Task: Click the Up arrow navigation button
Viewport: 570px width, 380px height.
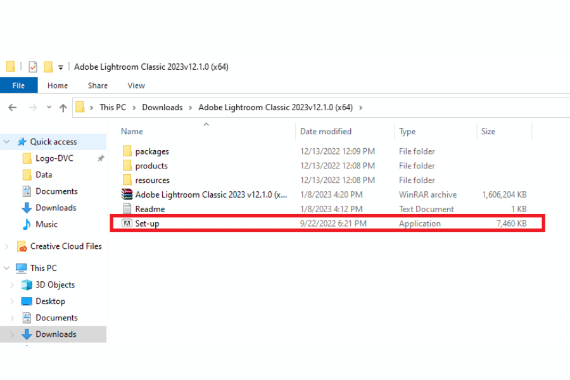Action: [63, 108]
